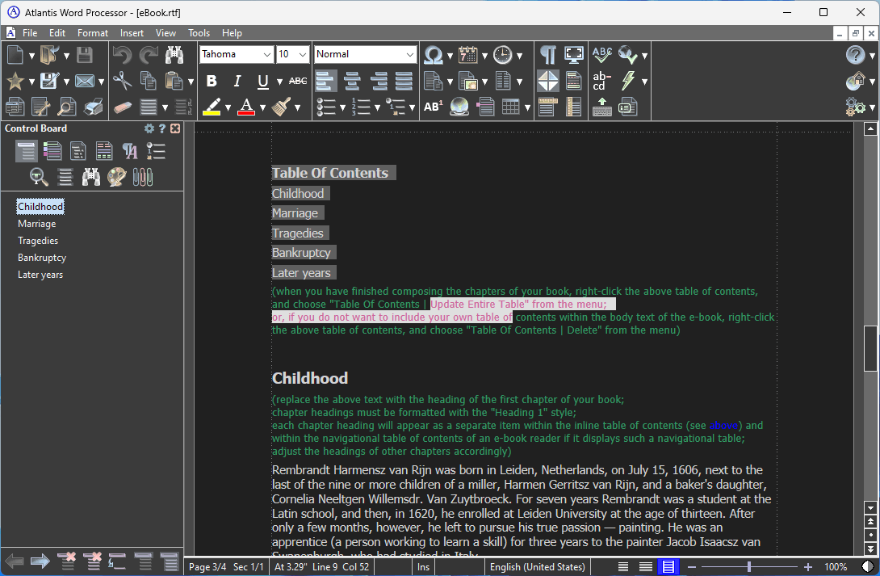Toggle show paragraph marks pilcrow
Image resolution: width=880 pixels, height=576 pixels.
(x=547, y=55)
